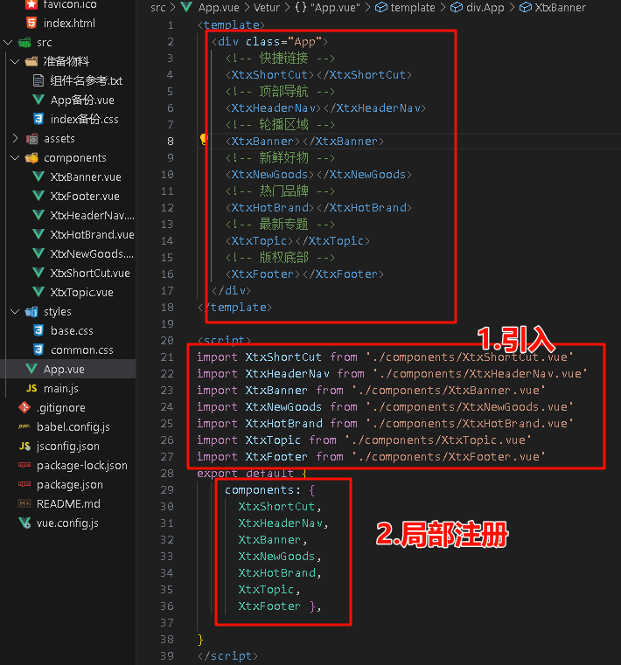The image size is (621, 665).
Task: Click the 快捷链接 comment on line 3
Action: tap(280, 58)
